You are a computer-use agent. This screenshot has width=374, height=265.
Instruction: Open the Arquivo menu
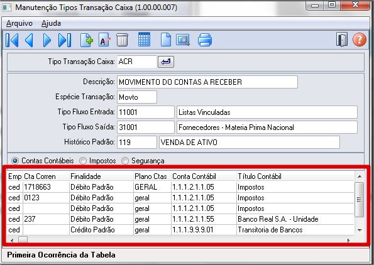click(x=19, y=23)
